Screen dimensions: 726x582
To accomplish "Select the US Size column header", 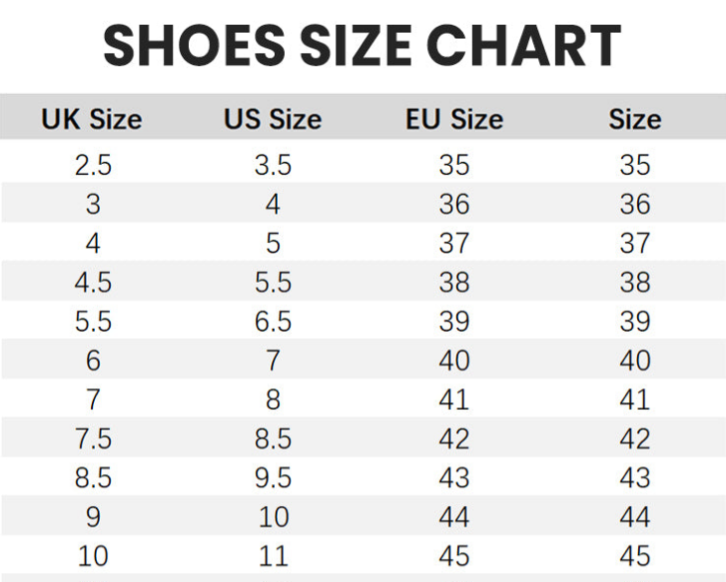I will tap(272, 120).
